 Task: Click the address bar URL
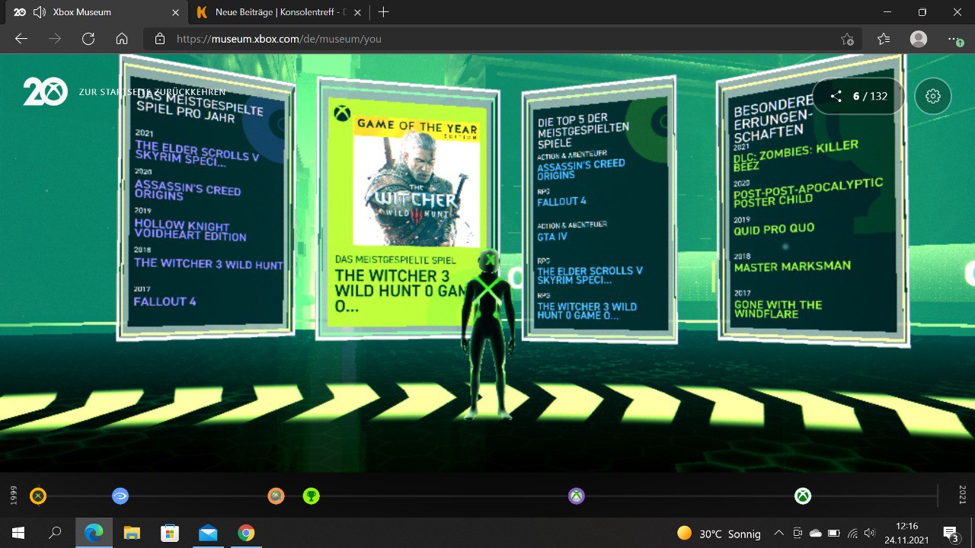point(279,39)
